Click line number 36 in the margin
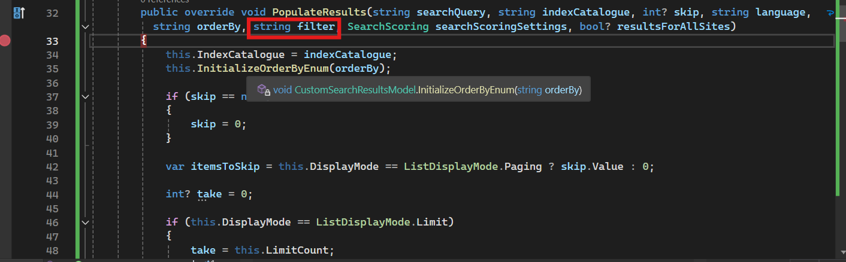This screenshot has height=262, width=846. pyautogui.click(x=52, y=83)
